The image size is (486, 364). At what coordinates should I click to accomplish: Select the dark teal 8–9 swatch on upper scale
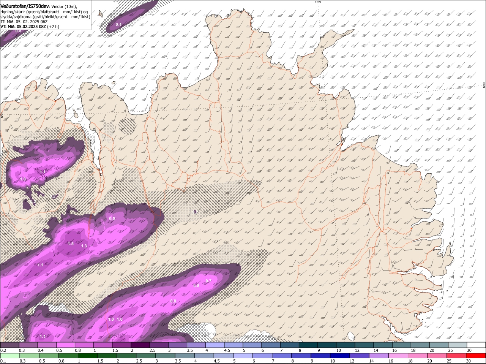point(309,345)
